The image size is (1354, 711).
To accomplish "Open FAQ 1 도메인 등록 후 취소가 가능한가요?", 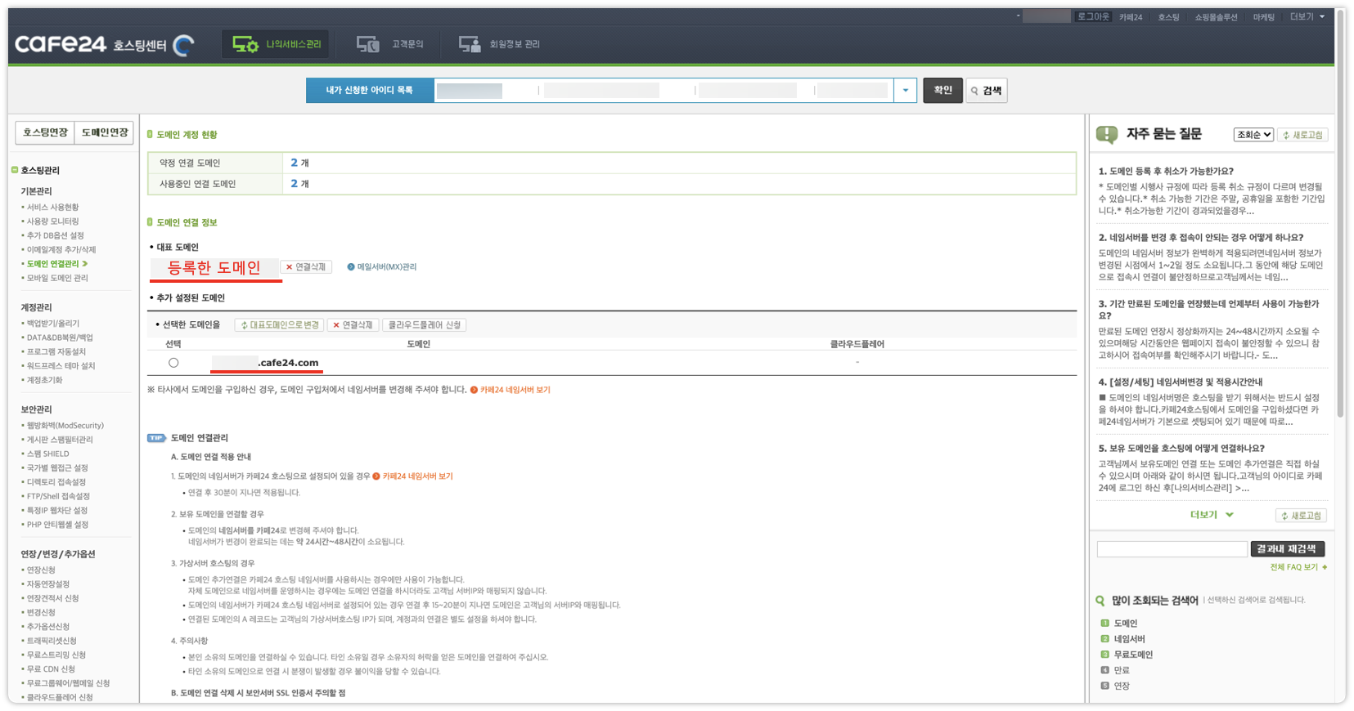I will click(1166, 172).
